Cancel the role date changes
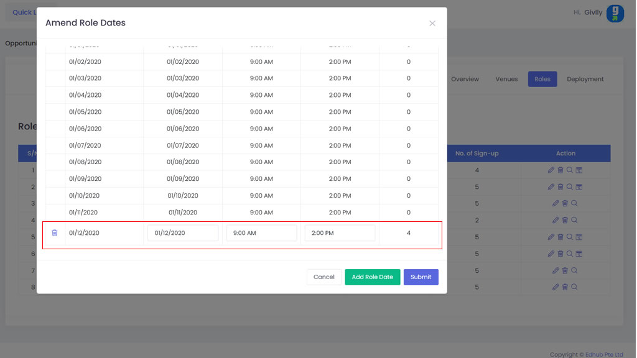The width and height of the screenshot is (637, 358). [x=323, y=277]
